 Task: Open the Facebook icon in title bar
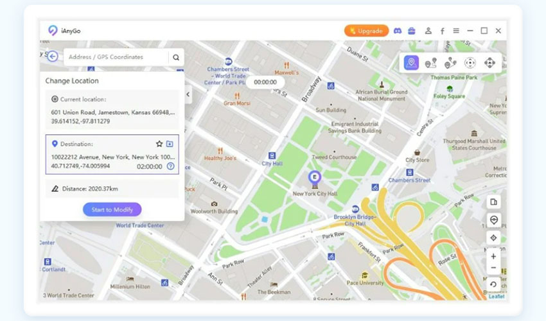(x=442, y=31)
